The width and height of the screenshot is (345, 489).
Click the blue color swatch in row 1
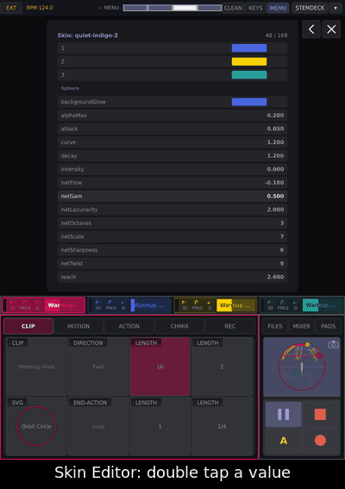point(249,48)
